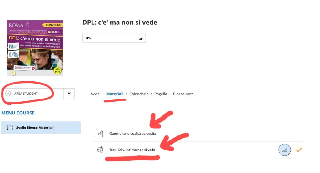Open Test - DPL: c'e' ma non si vede
The height and width of the screenshot is (173, 320).
(132, 150)
